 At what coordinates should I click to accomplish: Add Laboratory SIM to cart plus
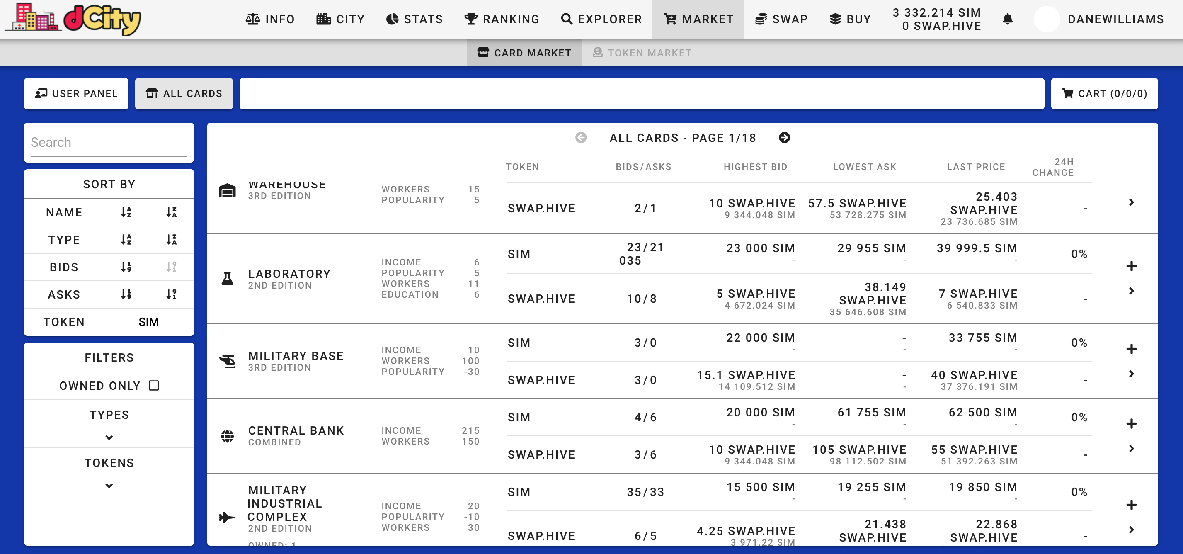coord(1132,266)
